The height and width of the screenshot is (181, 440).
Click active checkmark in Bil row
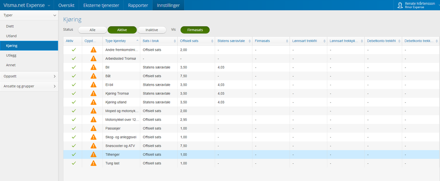(74, 67)
